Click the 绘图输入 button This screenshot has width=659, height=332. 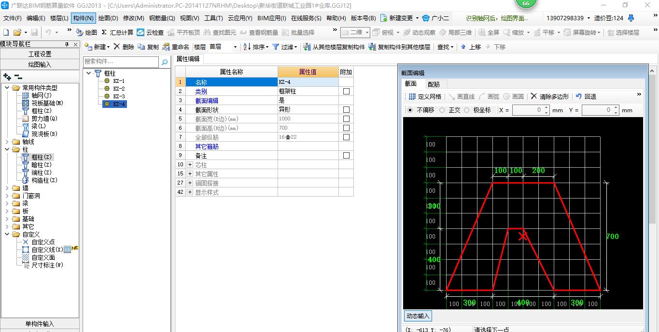(x=40, y=64)
